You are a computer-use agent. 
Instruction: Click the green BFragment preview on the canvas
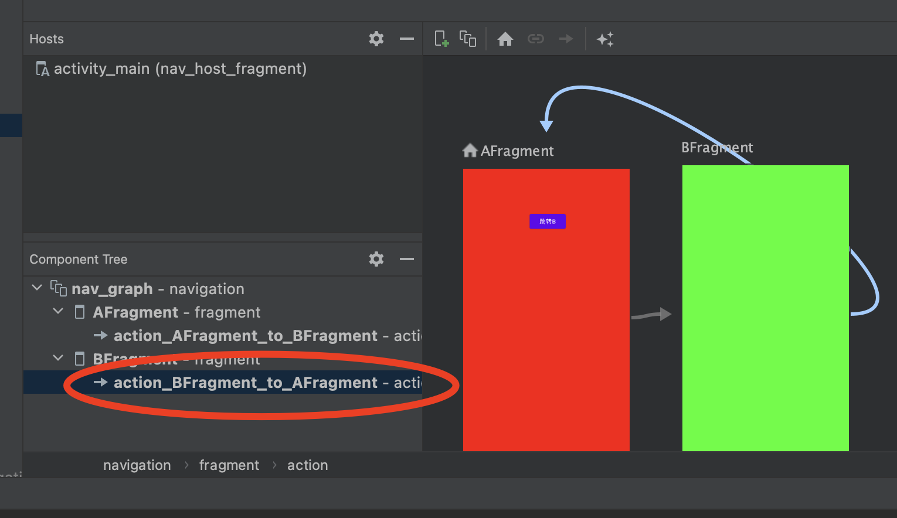(x=766, y=308)
